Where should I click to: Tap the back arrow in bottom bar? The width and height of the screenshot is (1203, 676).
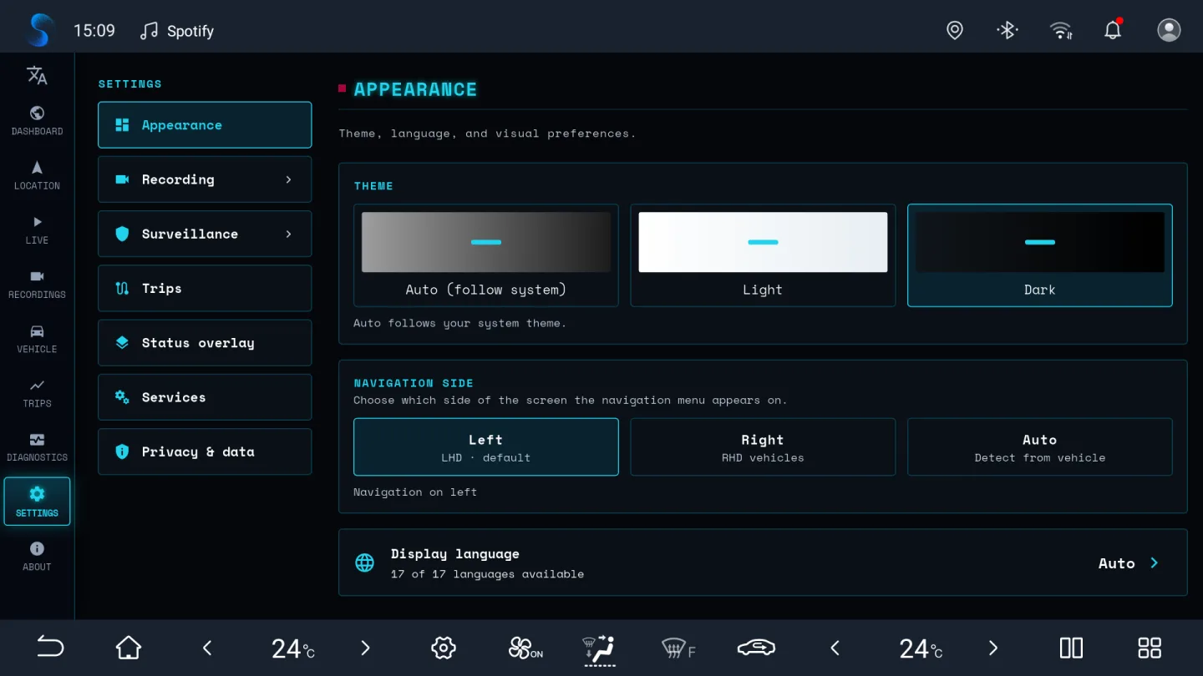click(x=50, y=648)
